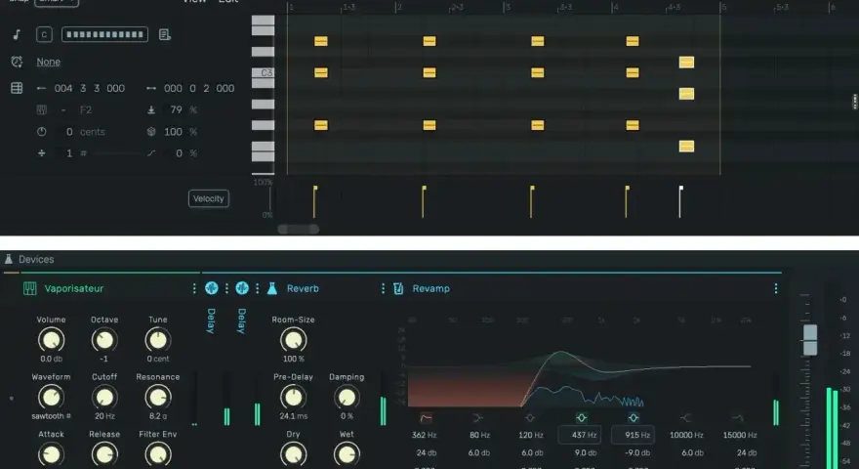859x469 pixels.
Task: Click Reverb Damping knob
Action: (347, 397)
